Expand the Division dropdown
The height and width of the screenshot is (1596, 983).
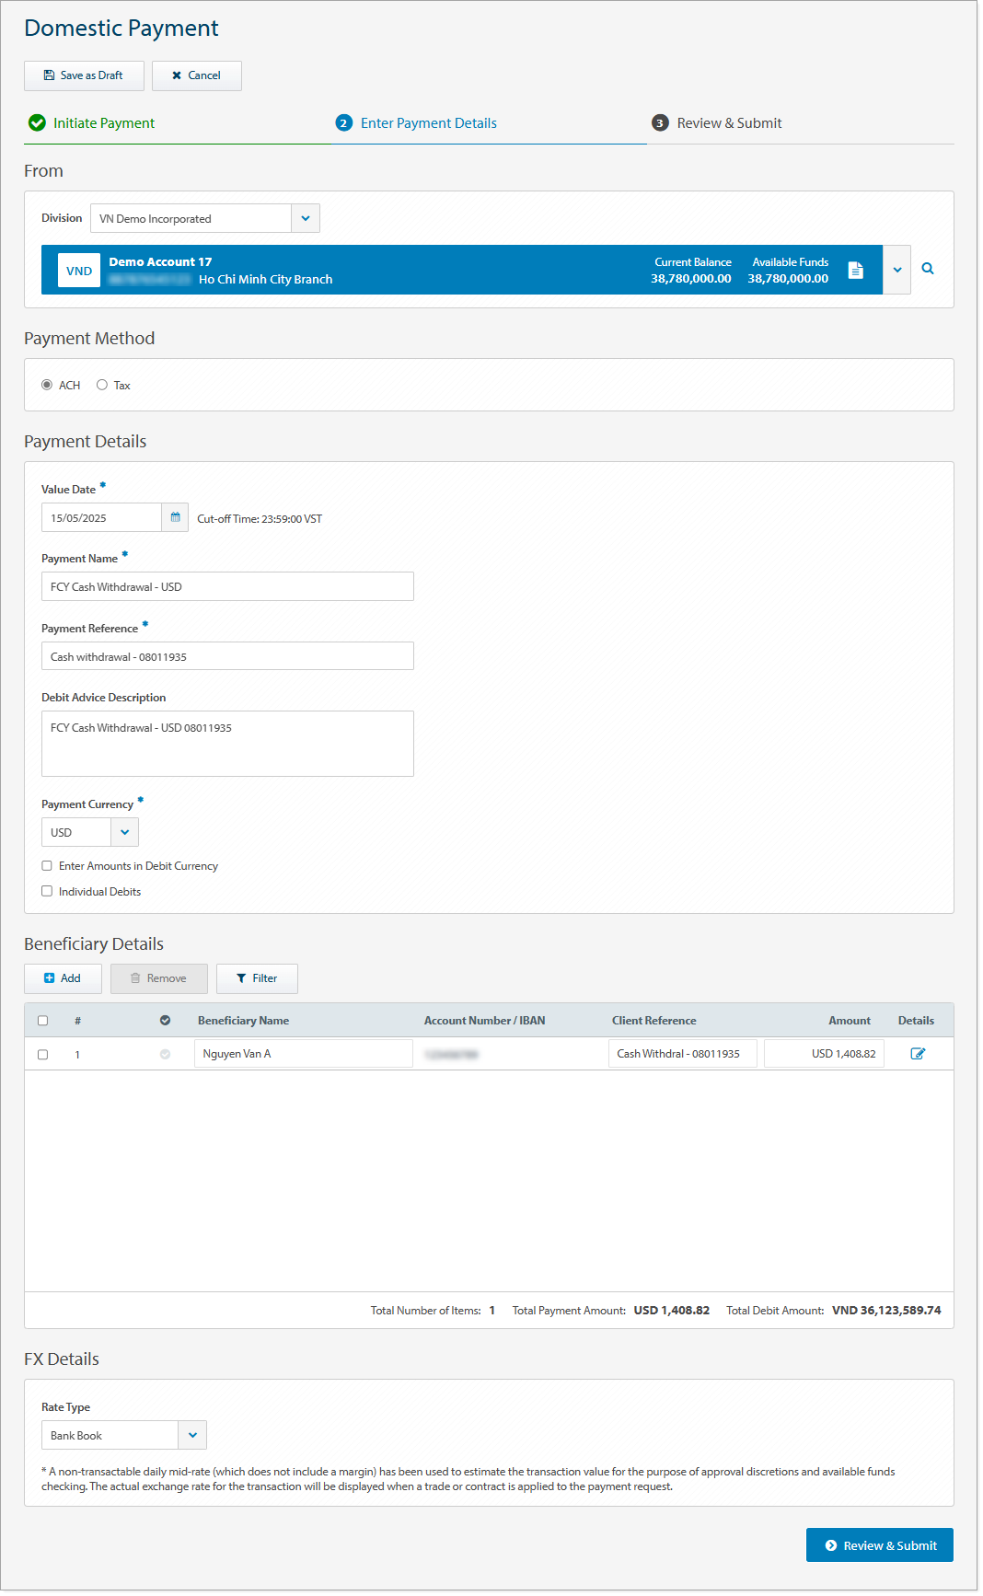[306, 218]
